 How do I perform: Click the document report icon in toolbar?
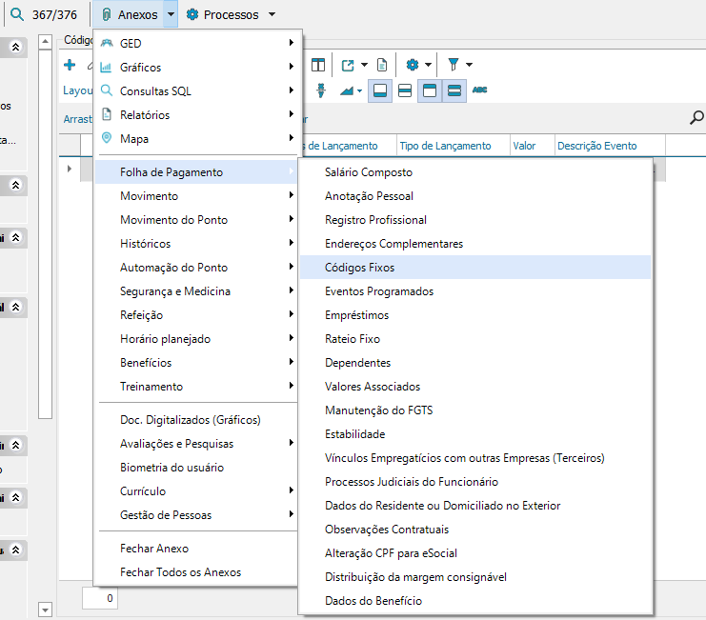(x=382, y=65)
